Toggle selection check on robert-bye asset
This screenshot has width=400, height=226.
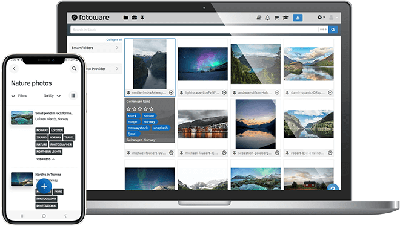tap(330, 153)
